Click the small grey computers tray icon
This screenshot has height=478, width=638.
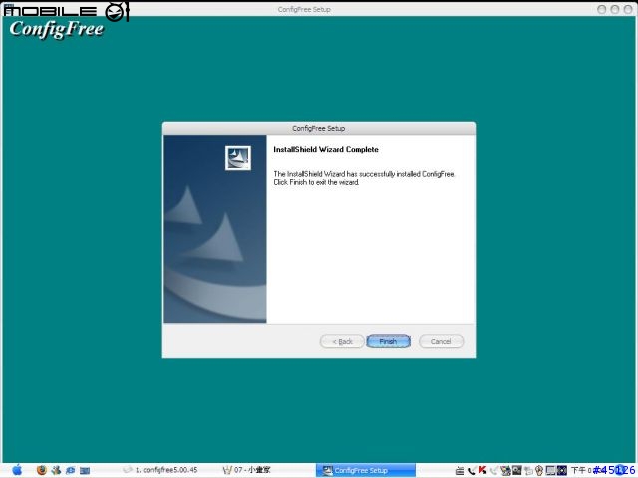point(528,471)
